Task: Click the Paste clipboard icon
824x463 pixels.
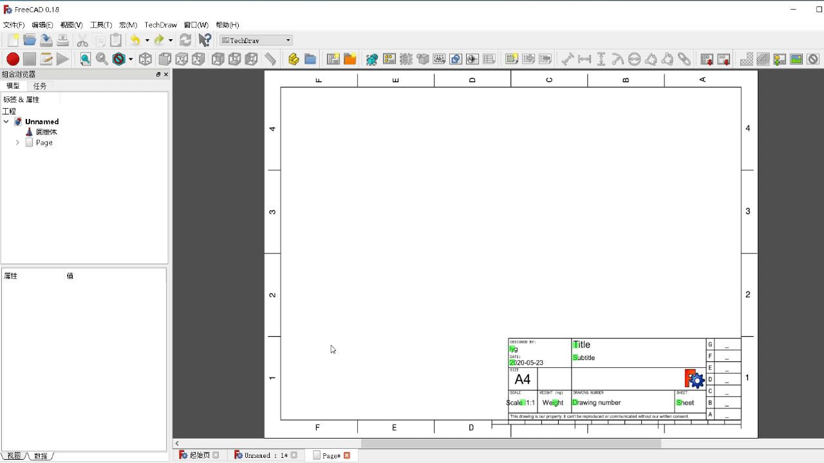Action: tap(116, 40)
